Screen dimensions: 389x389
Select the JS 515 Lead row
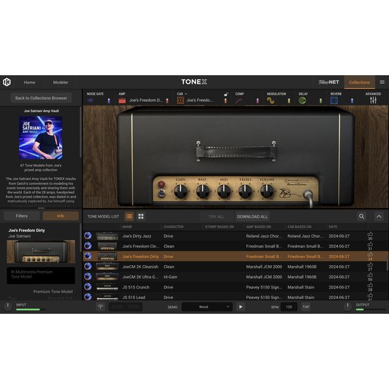235,297
